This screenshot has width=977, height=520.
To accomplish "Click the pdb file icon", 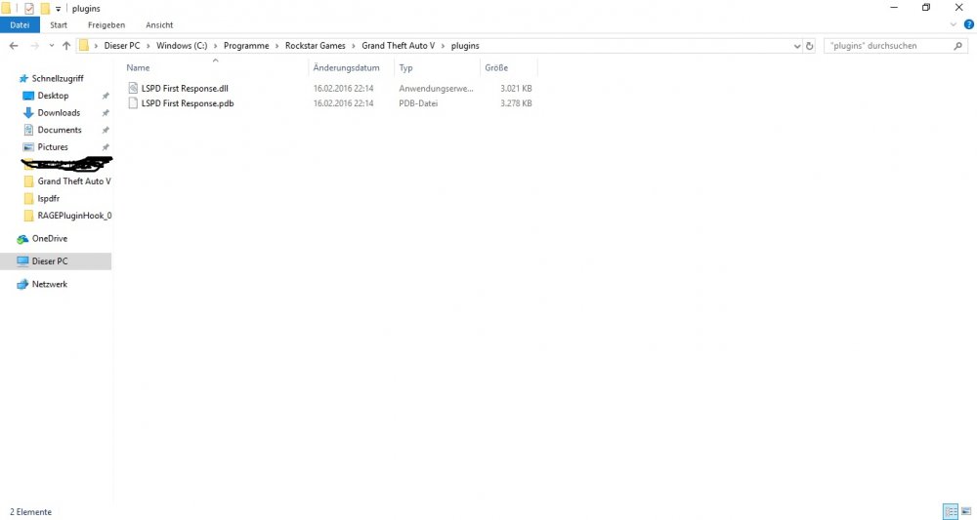I will coord(133,103).
